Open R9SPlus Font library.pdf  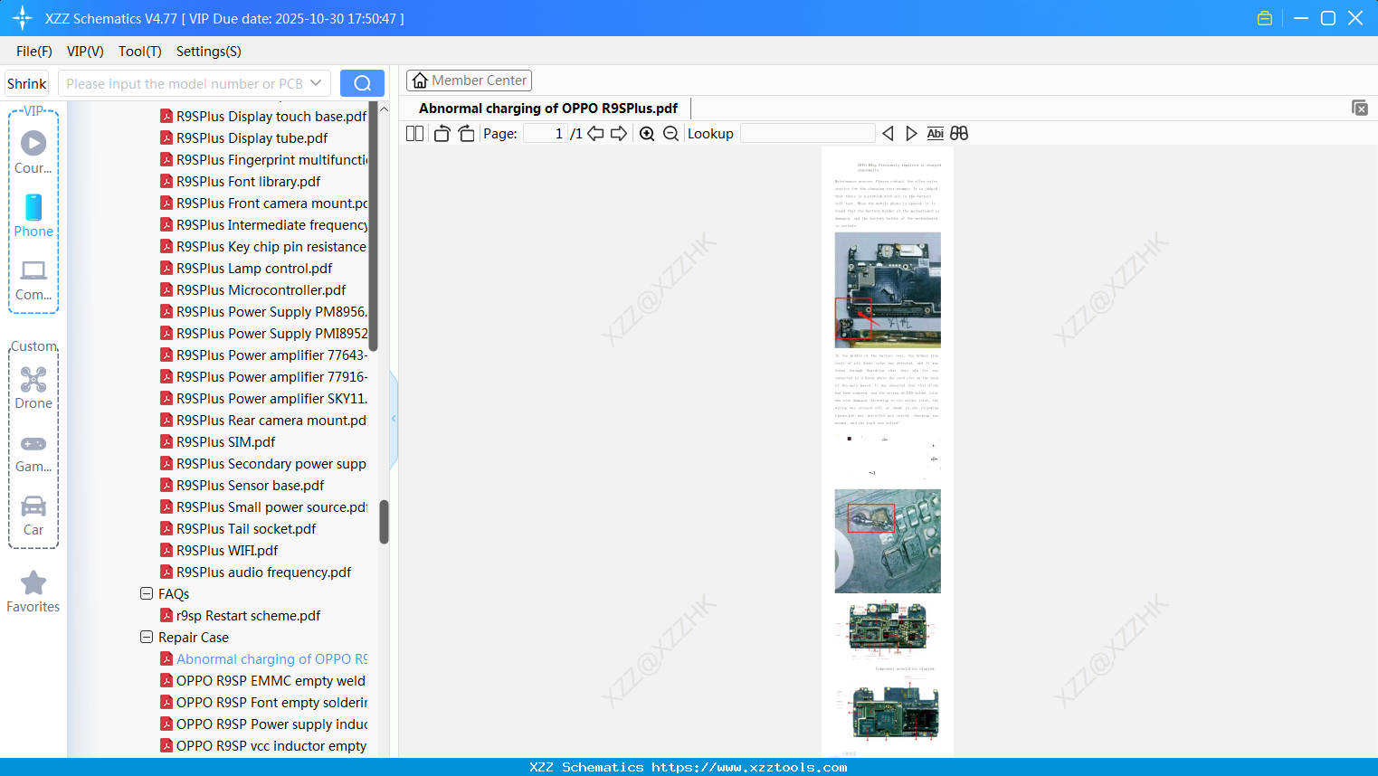pos(248,182)
